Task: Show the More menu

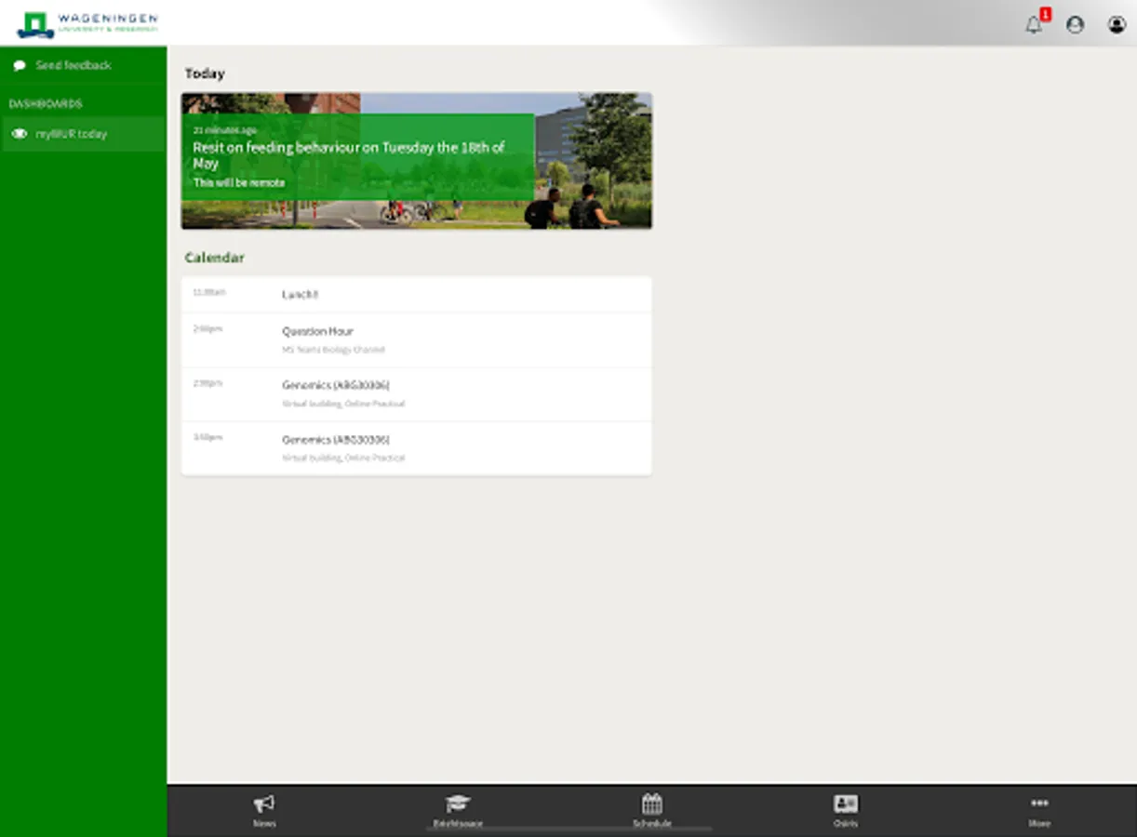Action: point(1039,811)
